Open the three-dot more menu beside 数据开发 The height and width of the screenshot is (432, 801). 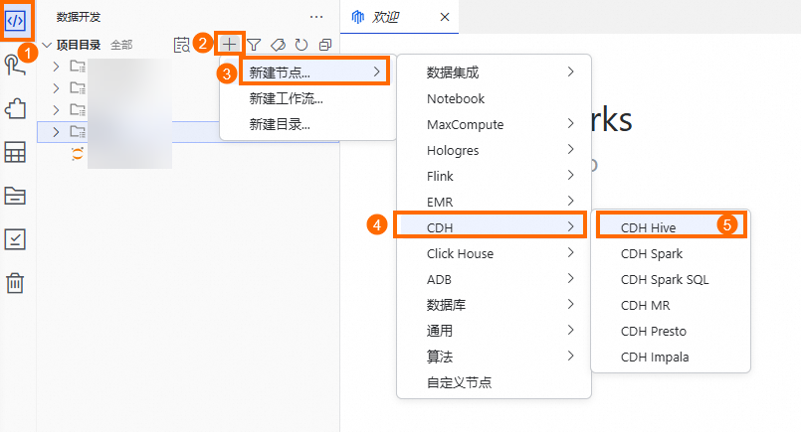[316, 17]
